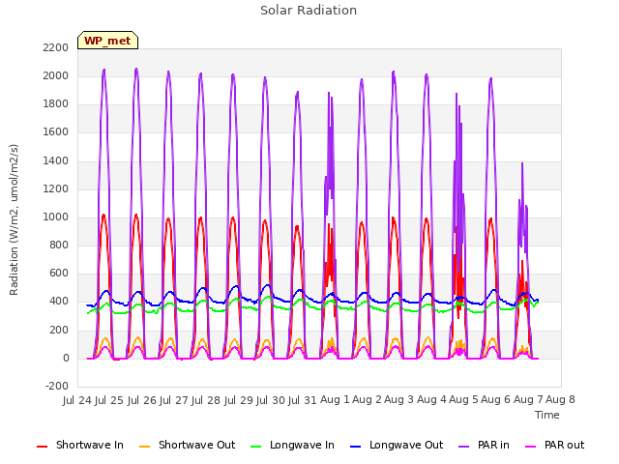Image resolution: width=619 pixels, height=464 pixels.
Task: Click the Aug 1 x-axis date label
Action: (x=335, y=400)
